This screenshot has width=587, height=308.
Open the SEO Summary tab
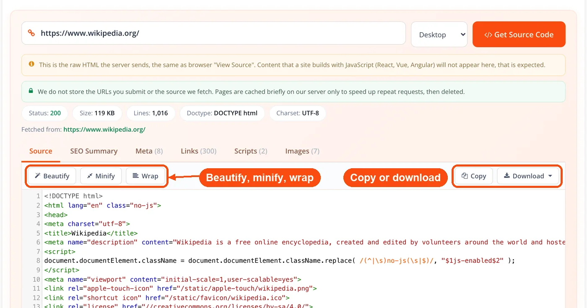[x=94, y=151]
